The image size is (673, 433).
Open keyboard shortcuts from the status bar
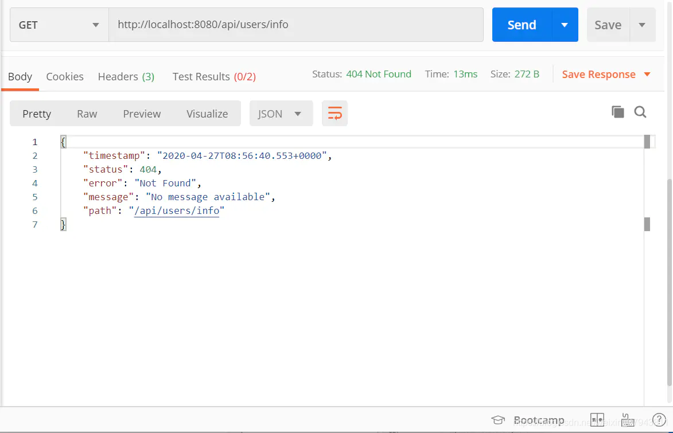click(629, 420)
